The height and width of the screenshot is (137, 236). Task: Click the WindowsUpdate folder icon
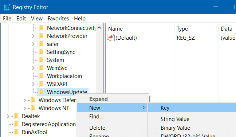41,92
